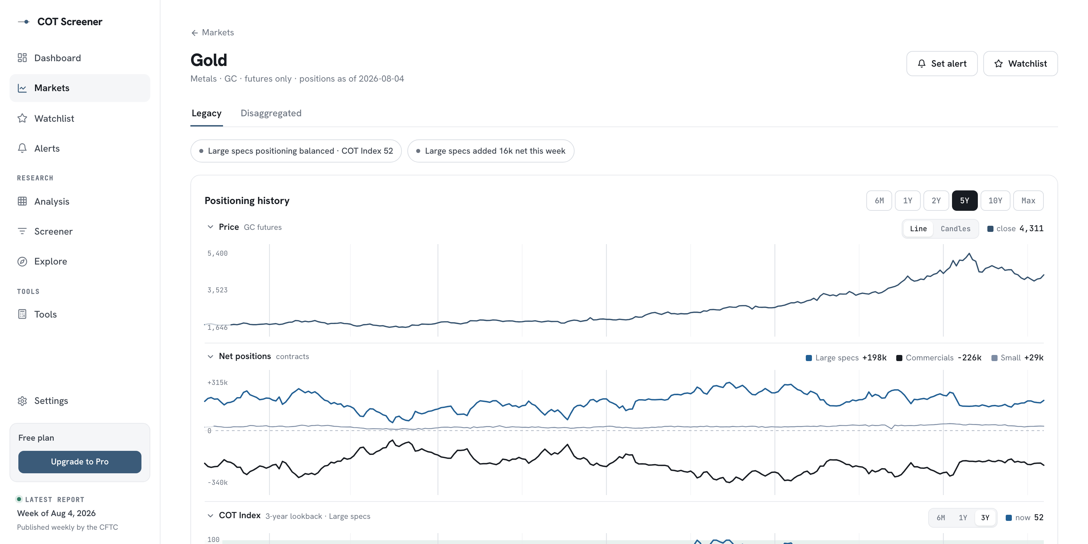Switch to the Disaggregated tab
This screenshot has width=1088, height=544.
coord(271,113)
